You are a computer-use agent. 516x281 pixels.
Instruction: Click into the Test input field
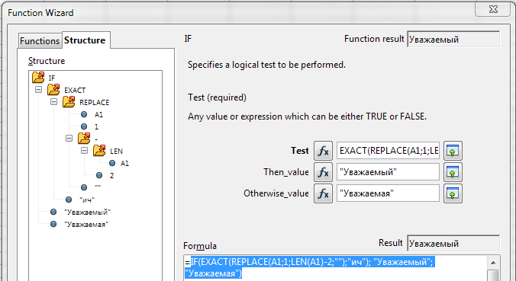[388, 151]
